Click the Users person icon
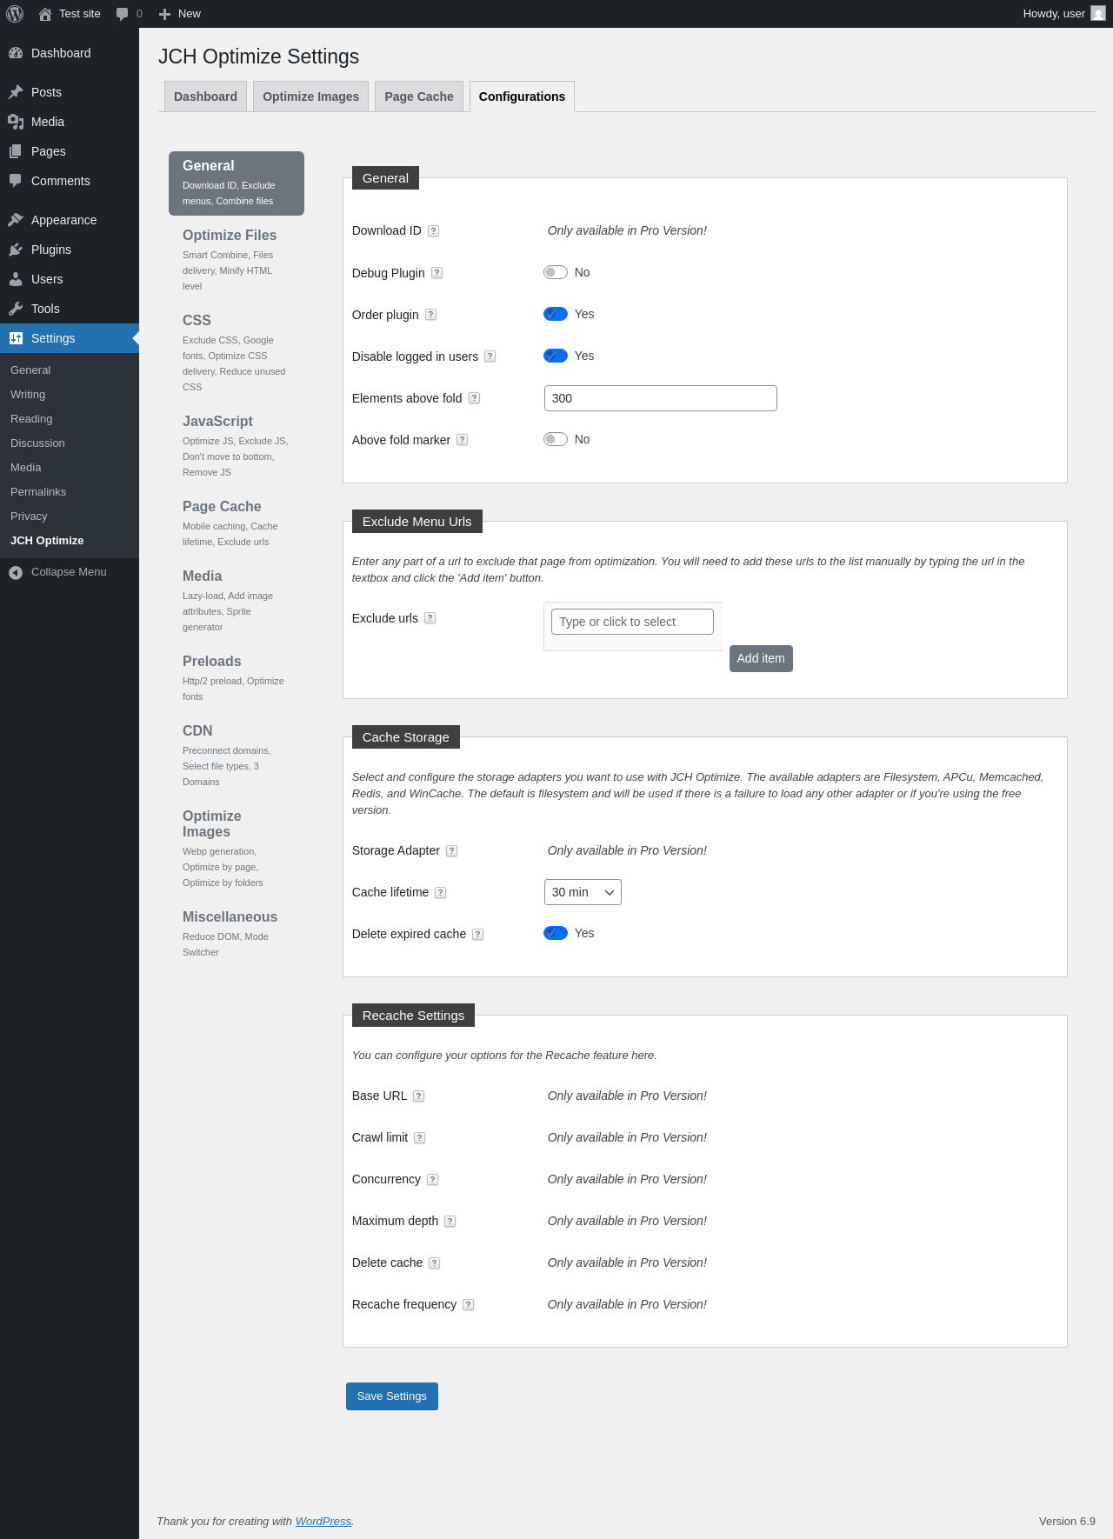The width and height of the screenshot is (1113, 1539). coord(16,279)
